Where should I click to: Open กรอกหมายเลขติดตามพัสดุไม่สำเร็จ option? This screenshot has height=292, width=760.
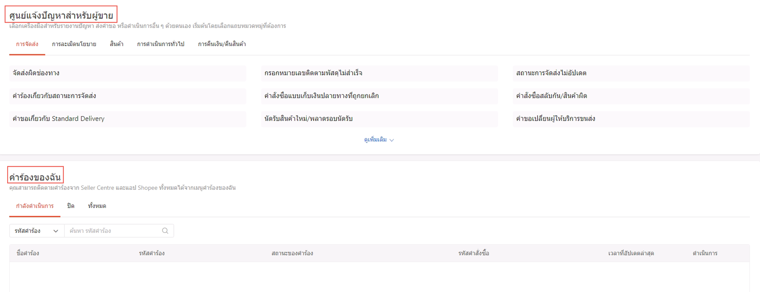pos(380,73)
